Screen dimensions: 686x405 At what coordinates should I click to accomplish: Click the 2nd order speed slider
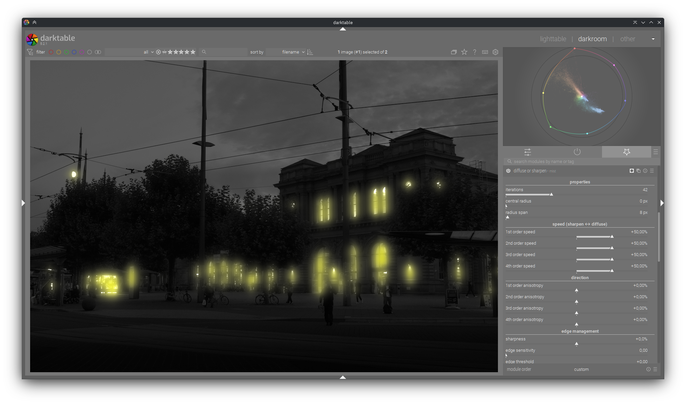[x=577, y=248]
